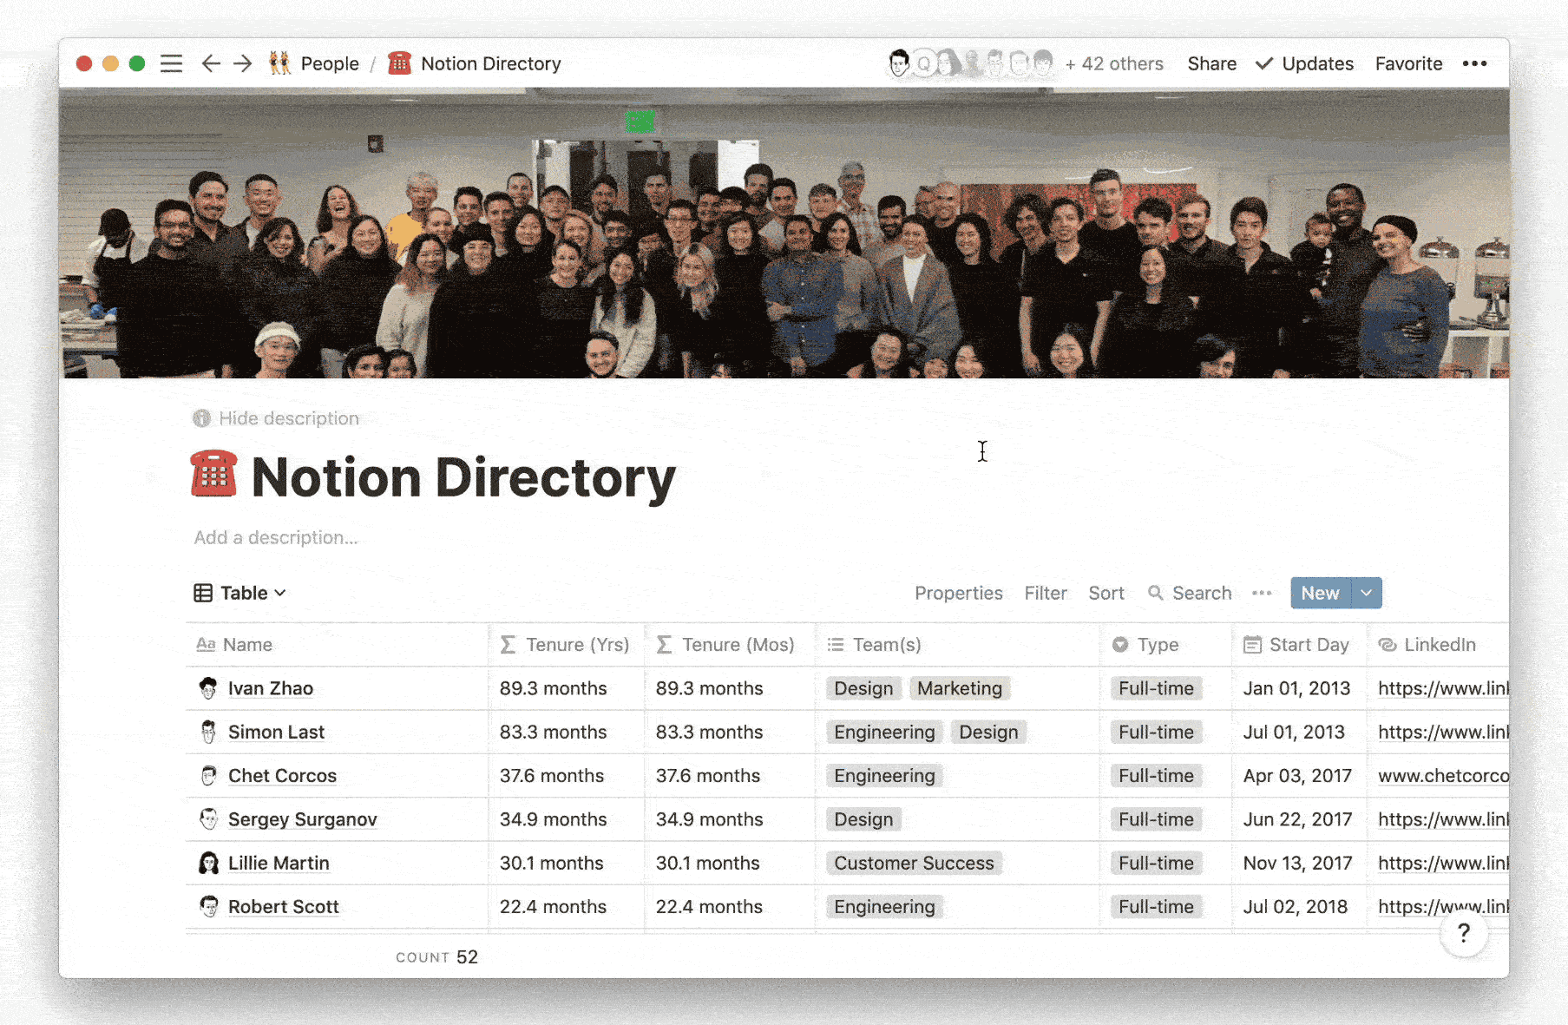
Task: Click the table view grid icon
Action: click(203, 593)
